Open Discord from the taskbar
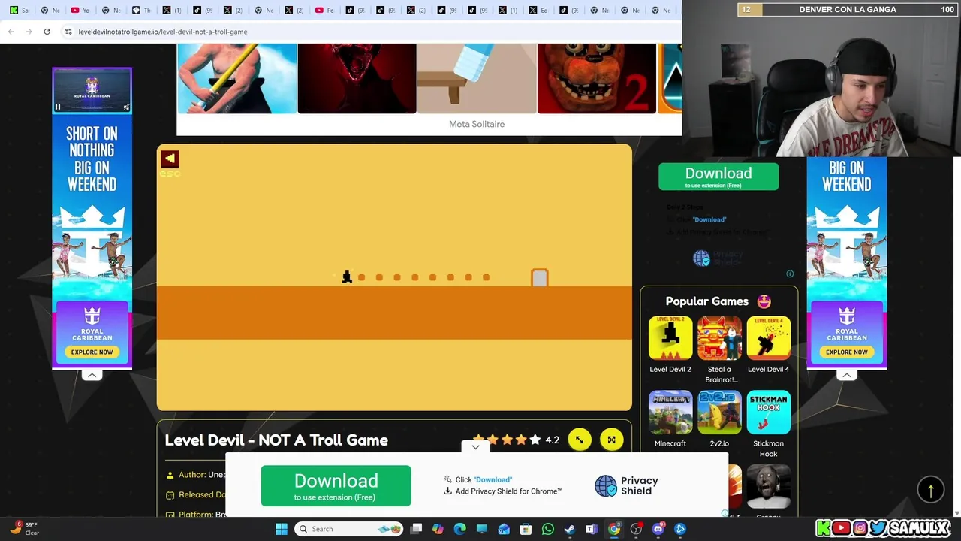The height and width of the screenshot is (541, 961). click(658, 529)
